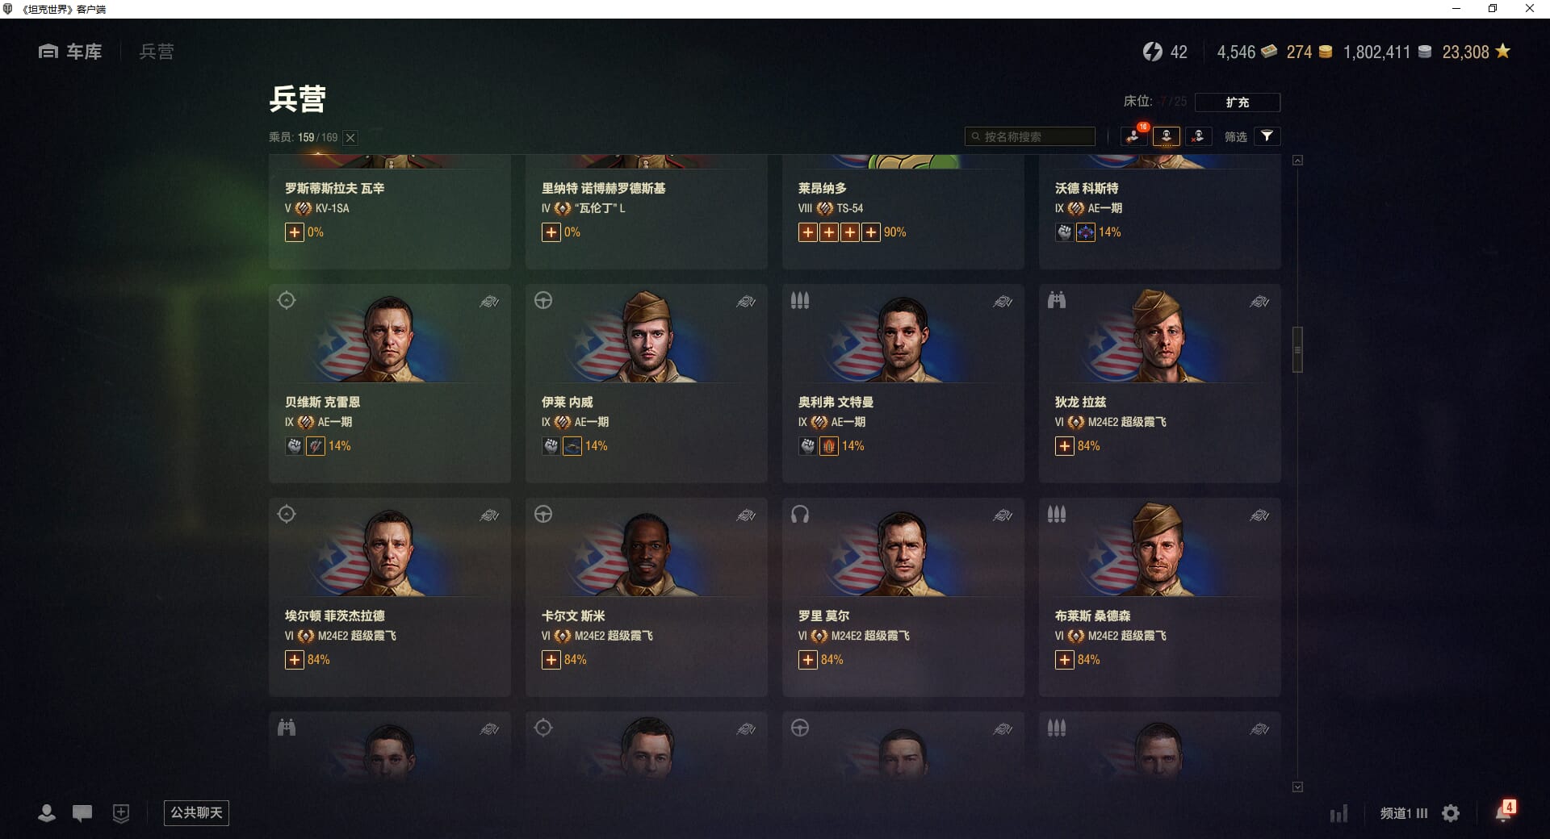The height and width of the screenshot is (839, 1550).
Task: Open the chat channels speech bubble icon
Action: click(x=82, y=813)
